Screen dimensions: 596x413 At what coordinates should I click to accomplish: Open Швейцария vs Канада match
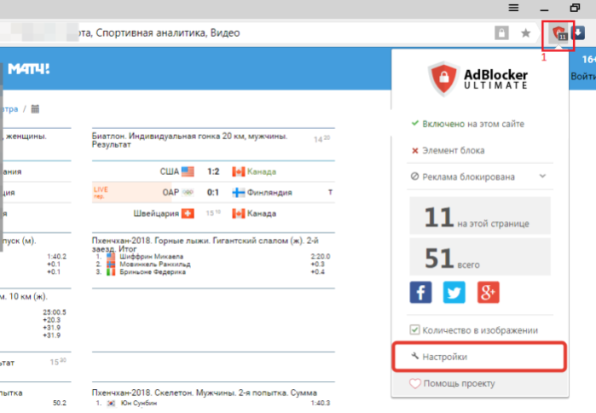(213, 213)
